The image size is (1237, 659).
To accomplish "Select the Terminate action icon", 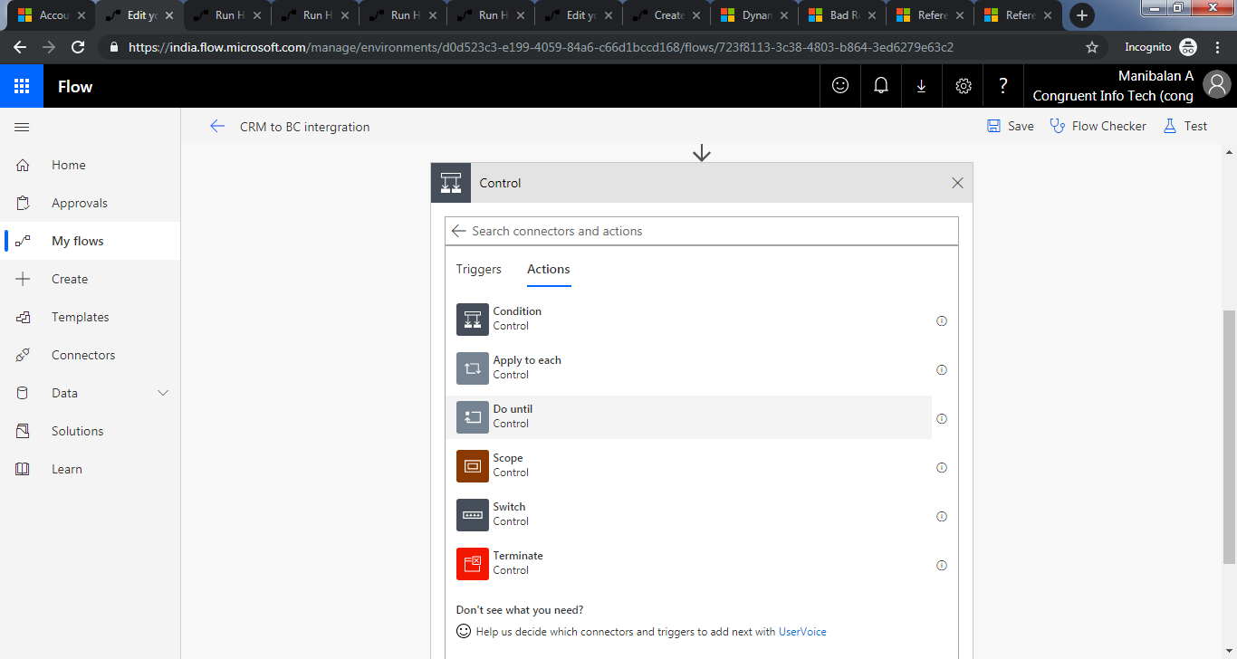I will (x=473, y=563).
